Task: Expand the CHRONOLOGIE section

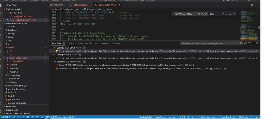Action: (12, 110)
